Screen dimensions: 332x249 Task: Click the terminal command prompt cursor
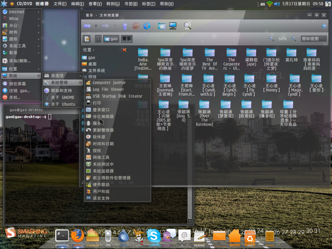coord(50,117)
